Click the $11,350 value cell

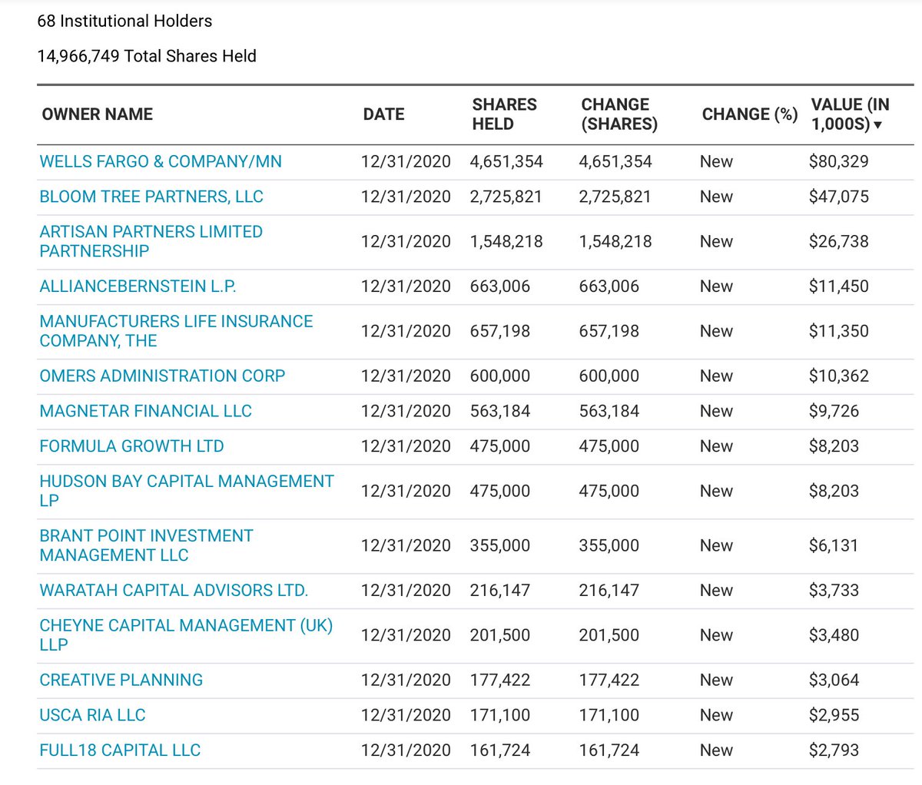point(839,331)
